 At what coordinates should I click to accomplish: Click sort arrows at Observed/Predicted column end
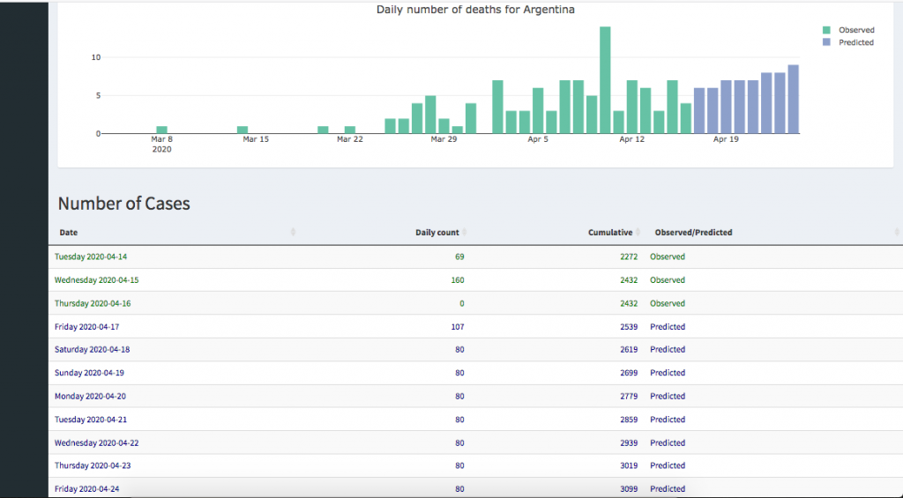[x=896, y=233]
